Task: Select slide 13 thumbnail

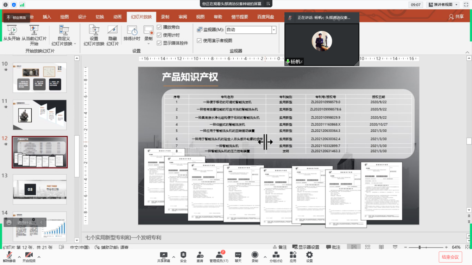Action: click(x=39, y=189)
